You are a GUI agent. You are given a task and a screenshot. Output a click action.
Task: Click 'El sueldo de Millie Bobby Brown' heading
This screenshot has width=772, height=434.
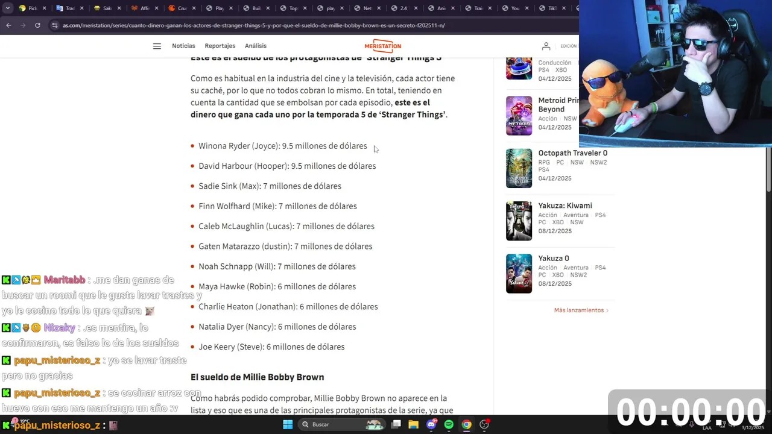point(258,377)
